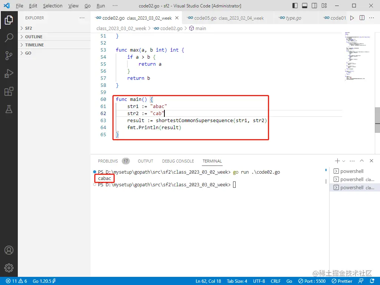The width and height of the screenshot is (380, 285).
Task: Open the Selection menu
Action: pyautogui.click(x=53, y=6)
